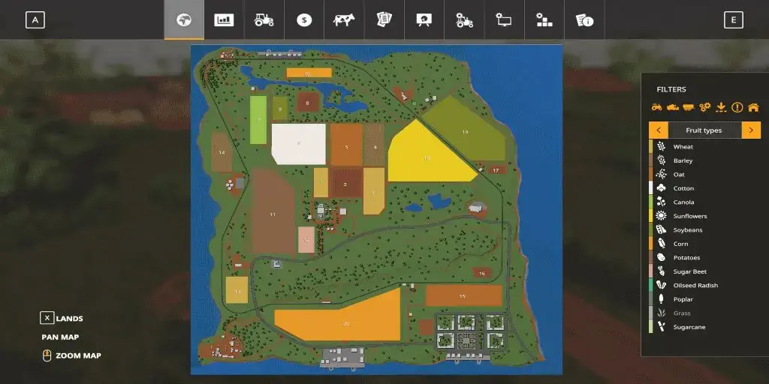Open the General Settings monitor tab
This screenshot has height=384, width=769.
pos(504,20)
